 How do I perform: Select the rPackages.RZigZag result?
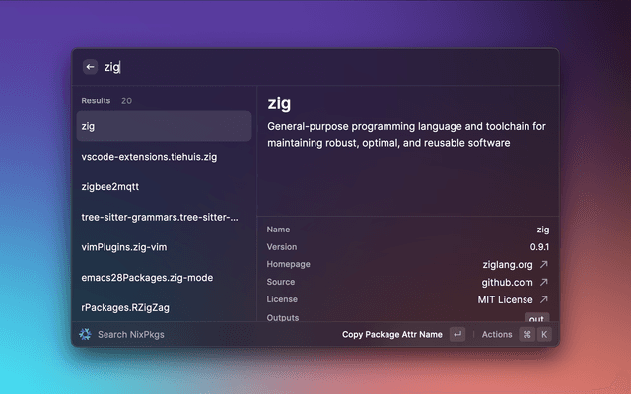(x=164, y=307)
